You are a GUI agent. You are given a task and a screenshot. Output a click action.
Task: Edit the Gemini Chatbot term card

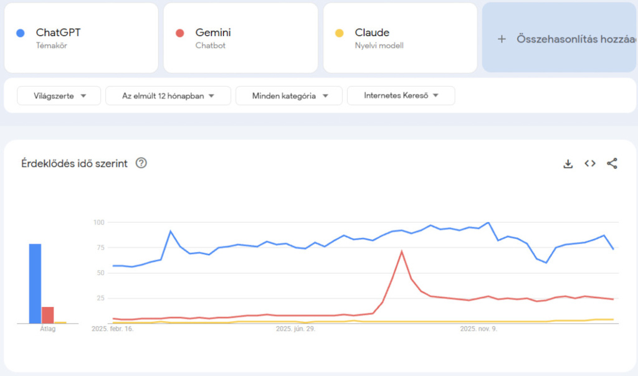(x=240, y=38)
